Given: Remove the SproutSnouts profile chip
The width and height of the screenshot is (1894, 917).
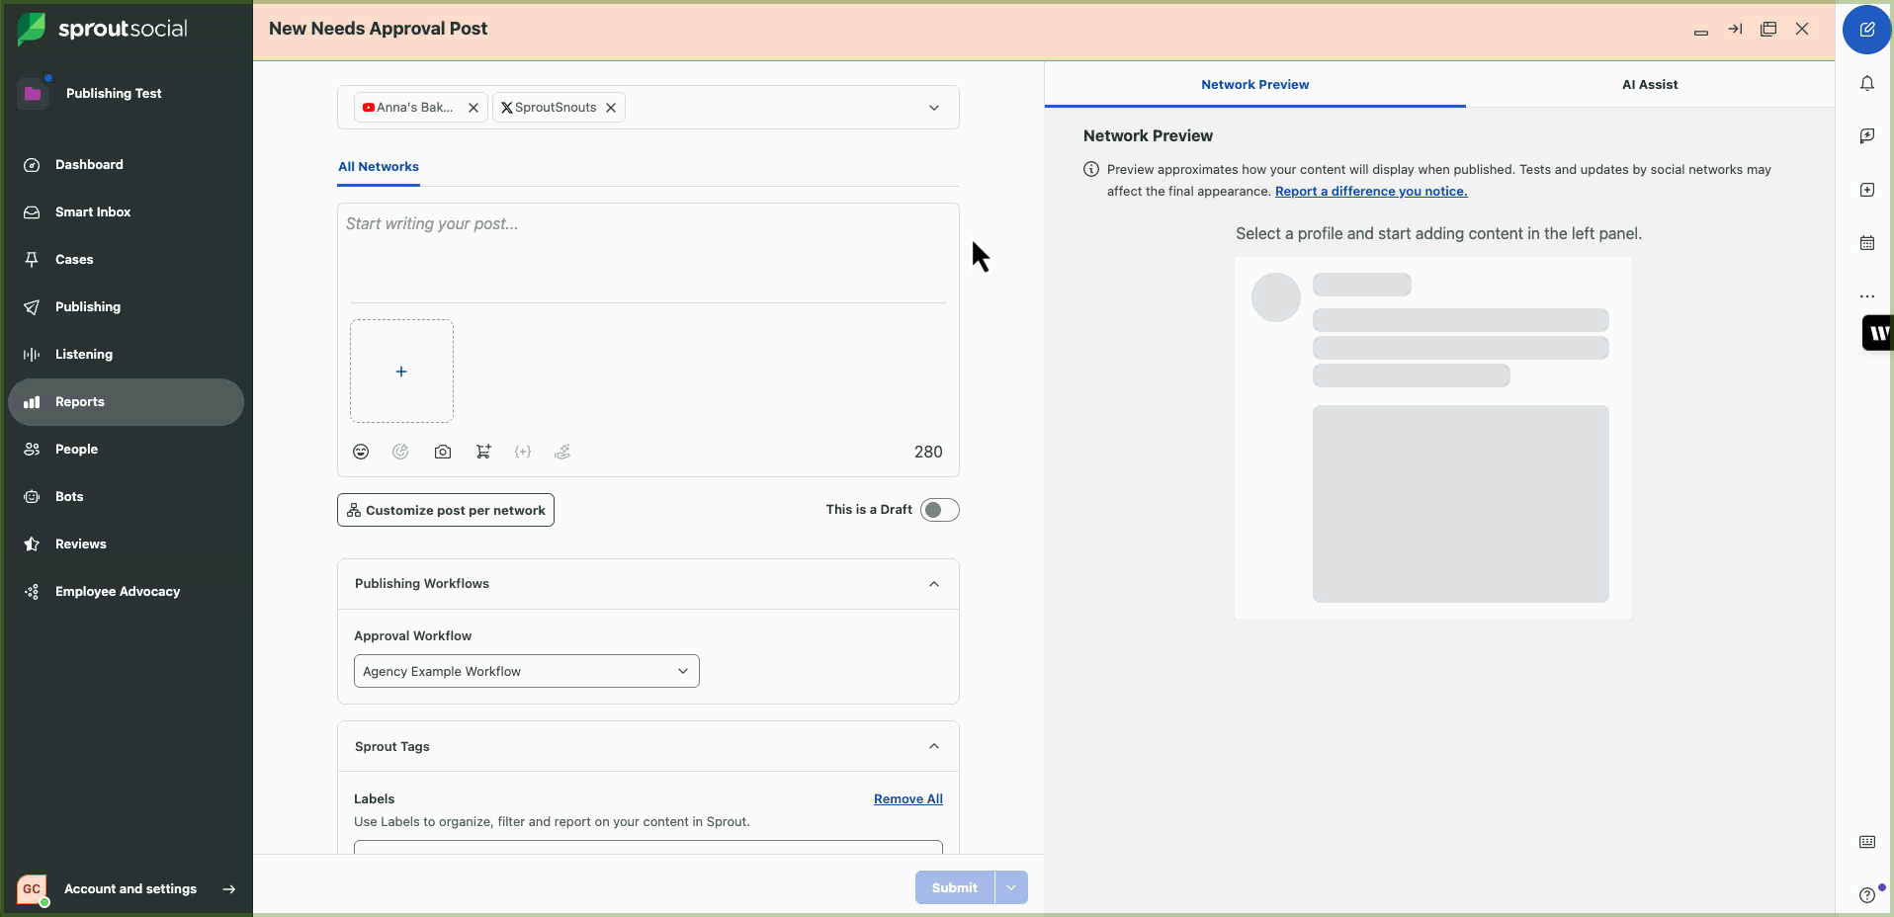Looking at the screenshot, I should tap(611, 108).
